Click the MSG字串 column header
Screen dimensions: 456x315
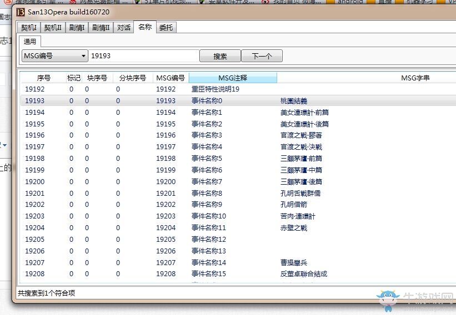click(415, 78)
